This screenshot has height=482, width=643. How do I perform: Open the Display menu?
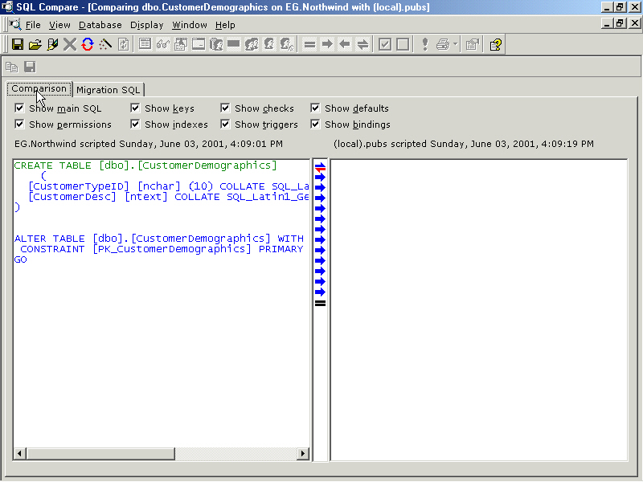point(146,25)
